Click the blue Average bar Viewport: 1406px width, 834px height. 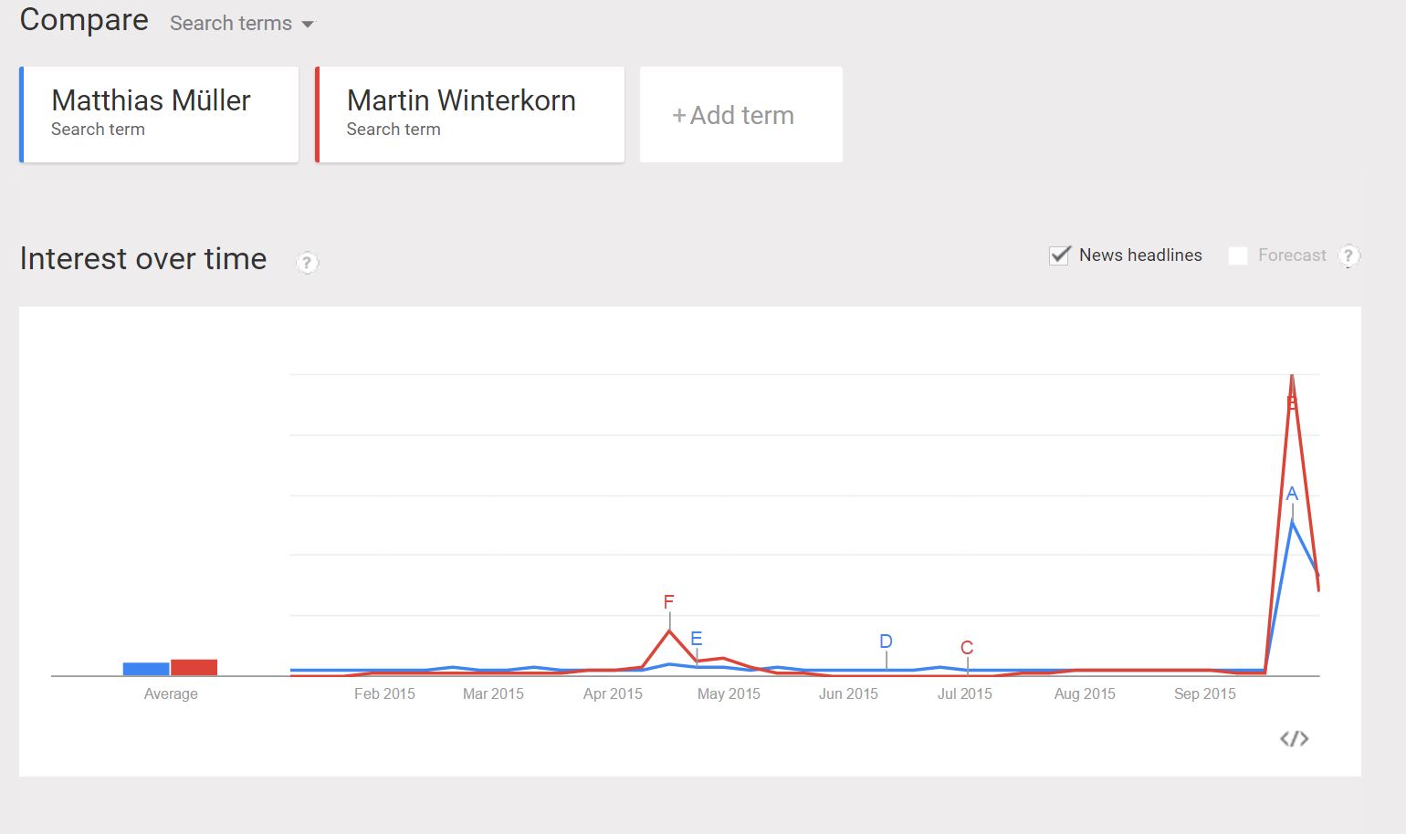tap(146, 669)
